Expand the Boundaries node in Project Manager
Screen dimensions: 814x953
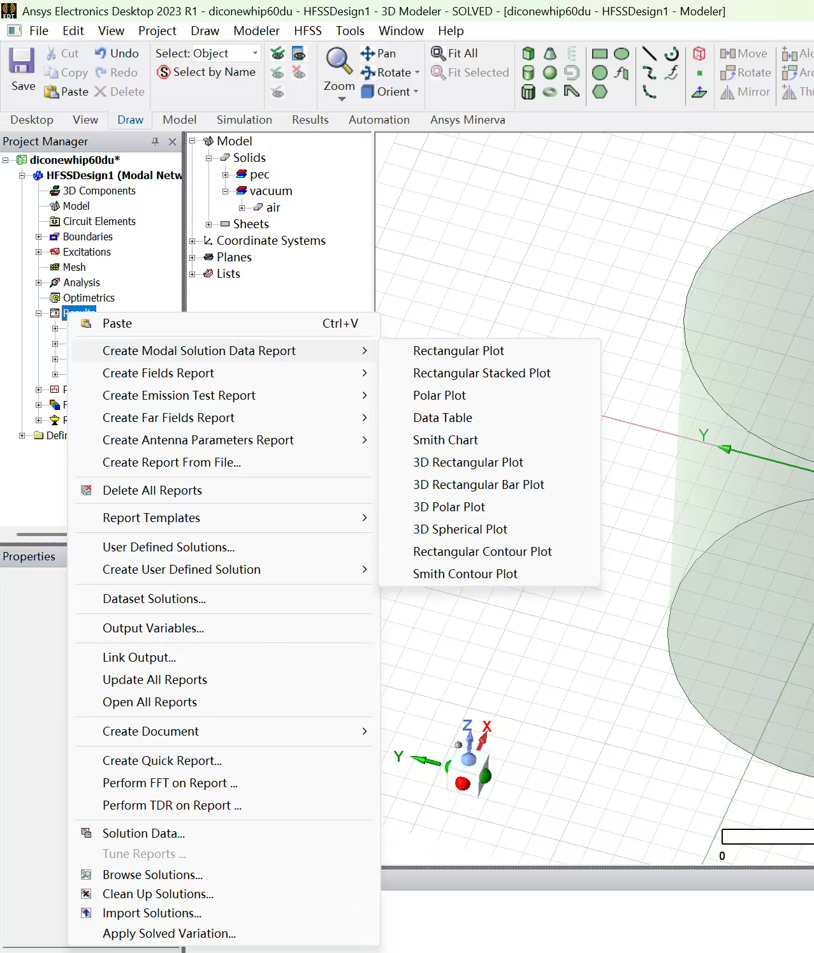click(39, 236)
